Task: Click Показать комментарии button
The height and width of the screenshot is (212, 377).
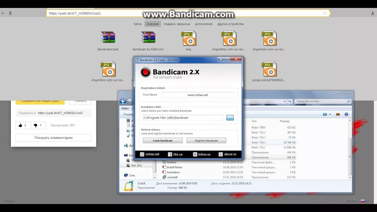Action: (x=53, y=138)
